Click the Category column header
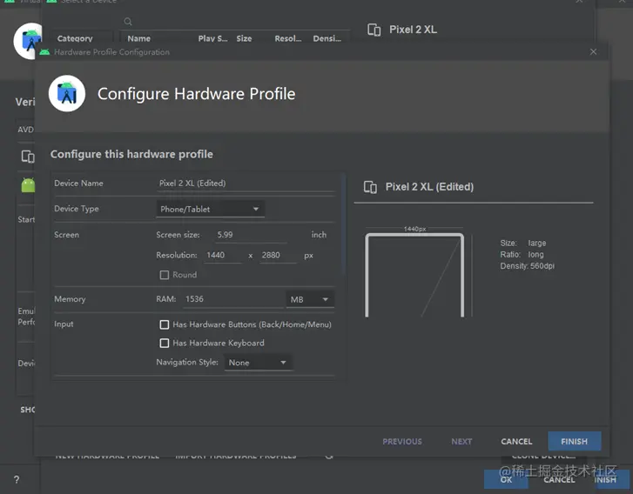633x494 pixels. click(x=75, y=39)
